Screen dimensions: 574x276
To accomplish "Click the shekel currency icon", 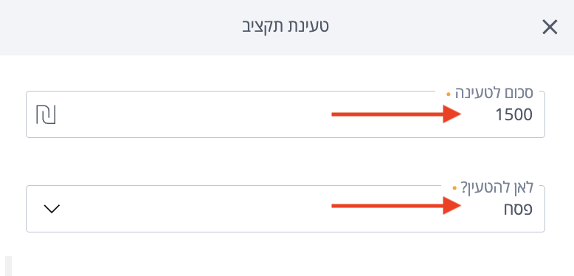I will 46,114.
